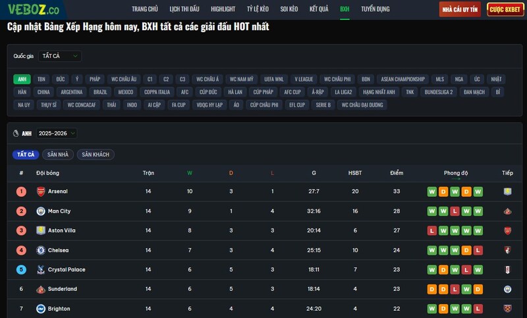Switch to SÂN KHÁCH away standings

coord(96,155)
